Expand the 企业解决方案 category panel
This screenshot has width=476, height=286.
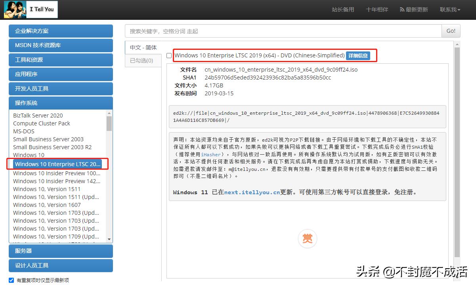coord(61,31)
